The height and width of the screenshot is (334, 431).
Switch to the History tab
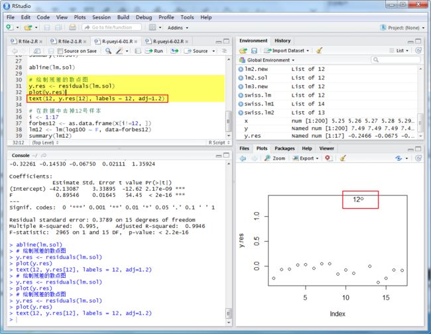click(x=282, y=40)
